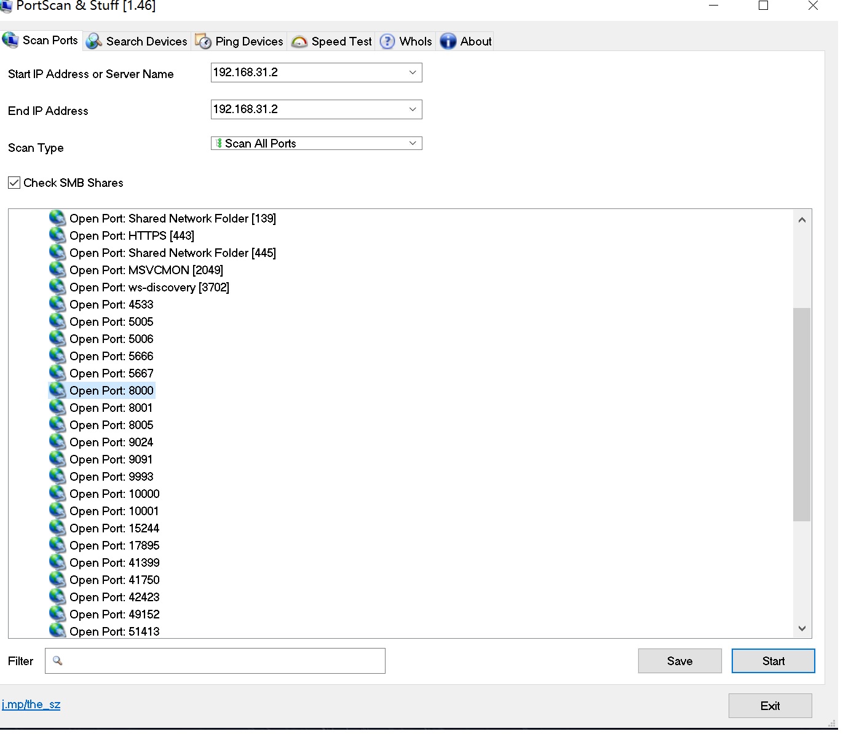
Task: Close the PortScan & Stuff window
Action: tap(813, 6)
